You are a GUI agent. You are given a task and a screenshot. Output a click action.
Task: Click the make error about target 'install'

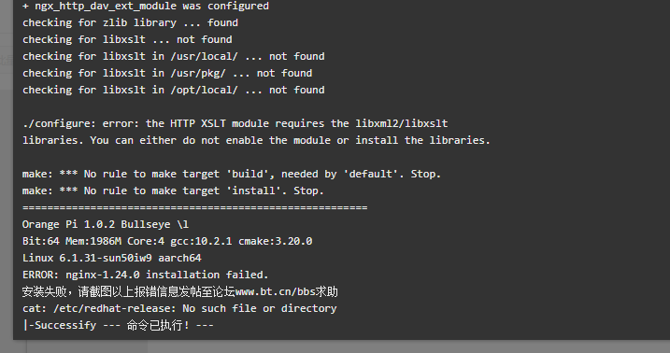pyautogui.click(x=173, y=191)
